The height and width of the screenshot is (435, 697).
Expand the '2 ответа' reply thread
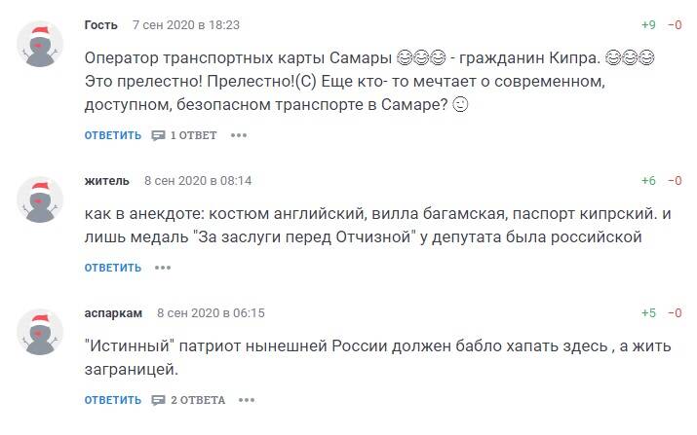pyautogui.click(x=188, y=400)
